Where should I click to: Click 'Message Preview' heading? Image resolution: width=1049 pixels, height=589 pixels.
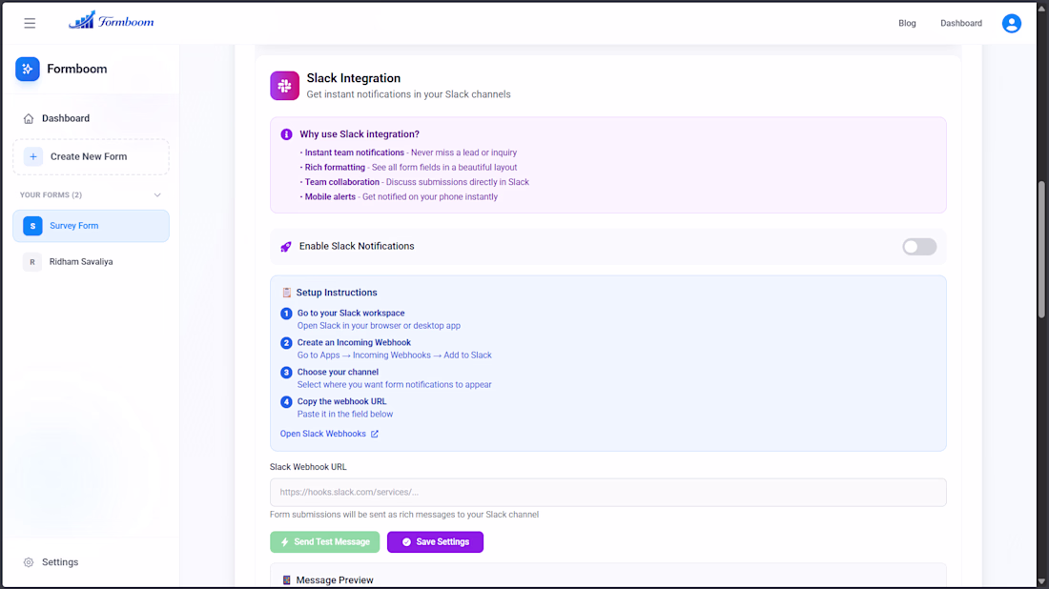335,580
